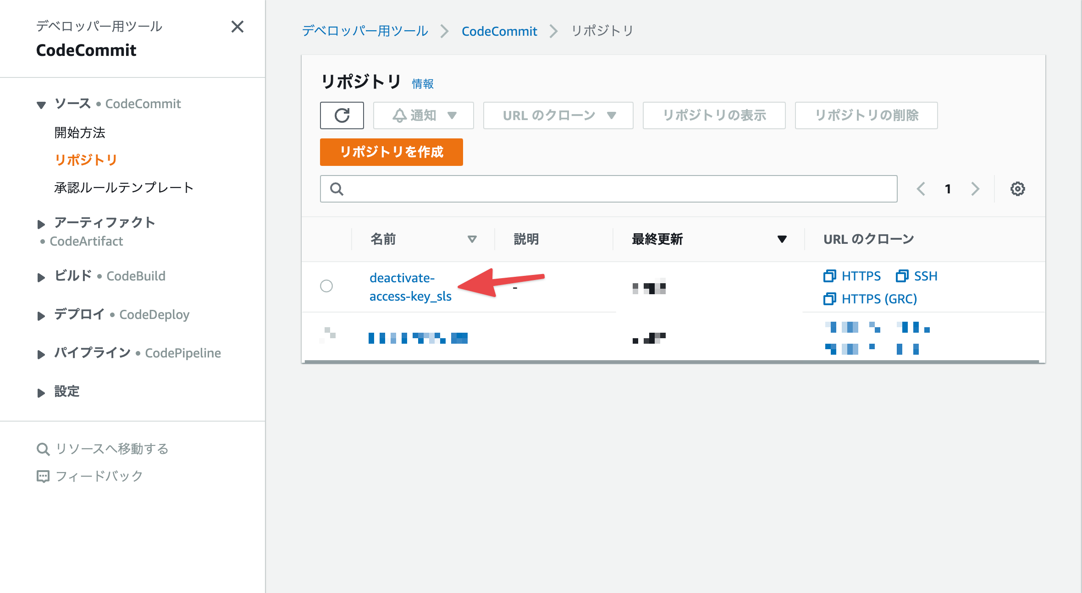Screen dimensions: 1082x593
Task: Navigate to CodeCommit via breadcrumb
Action: (499, 31)
